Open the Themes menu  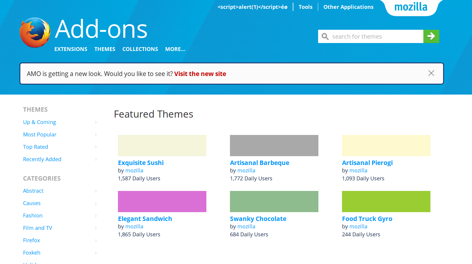(105, 49)
